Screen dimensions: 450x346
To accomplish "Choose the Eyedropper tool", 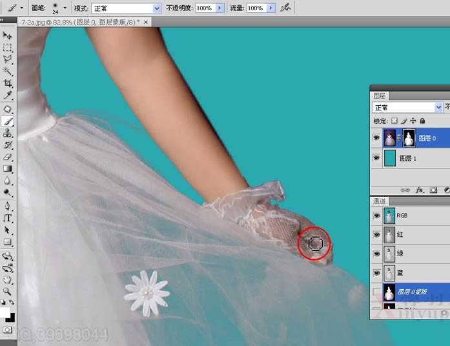I will pyautogui.click(x=8, y=96).
